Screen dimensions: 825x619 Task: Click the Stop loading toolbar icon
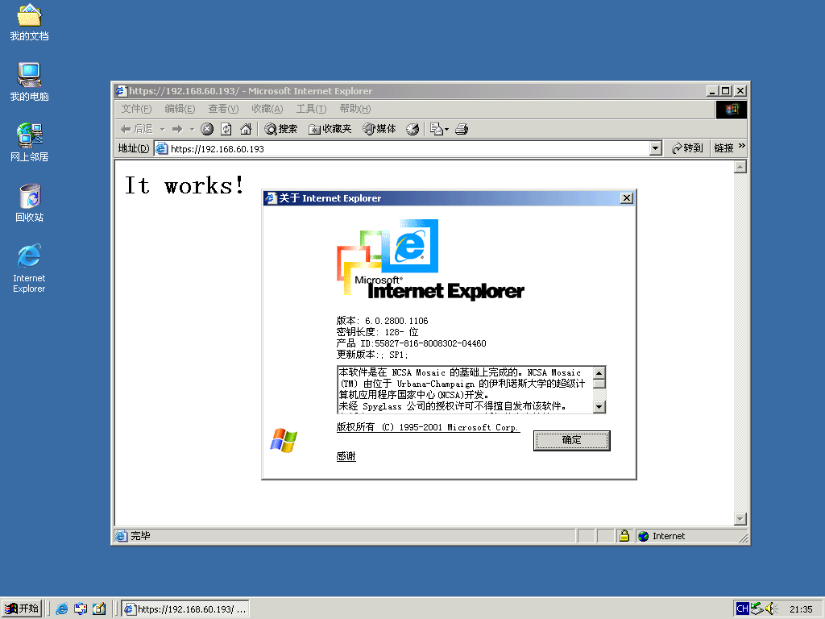click(x=207, y=129)
